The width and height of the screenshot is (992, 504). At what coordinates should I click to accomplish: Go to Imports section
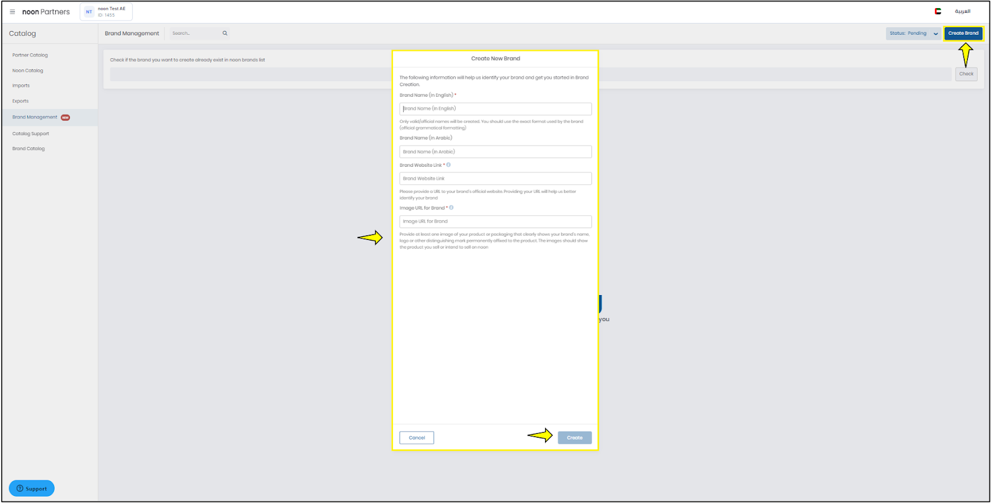tap(21, 86)
